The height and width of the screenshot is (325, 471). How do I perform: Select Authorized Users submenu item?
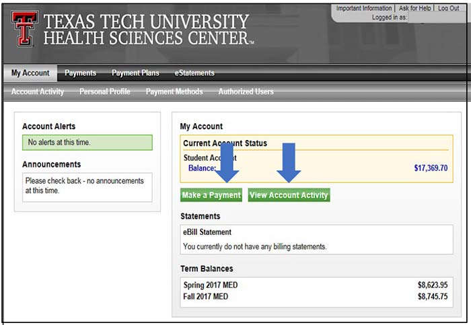246,92
